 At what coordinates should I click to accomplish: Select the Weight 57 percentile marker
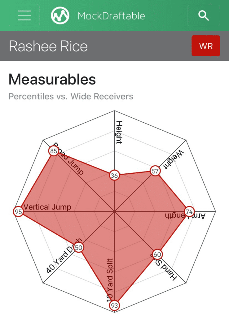(x=155, y=171)
